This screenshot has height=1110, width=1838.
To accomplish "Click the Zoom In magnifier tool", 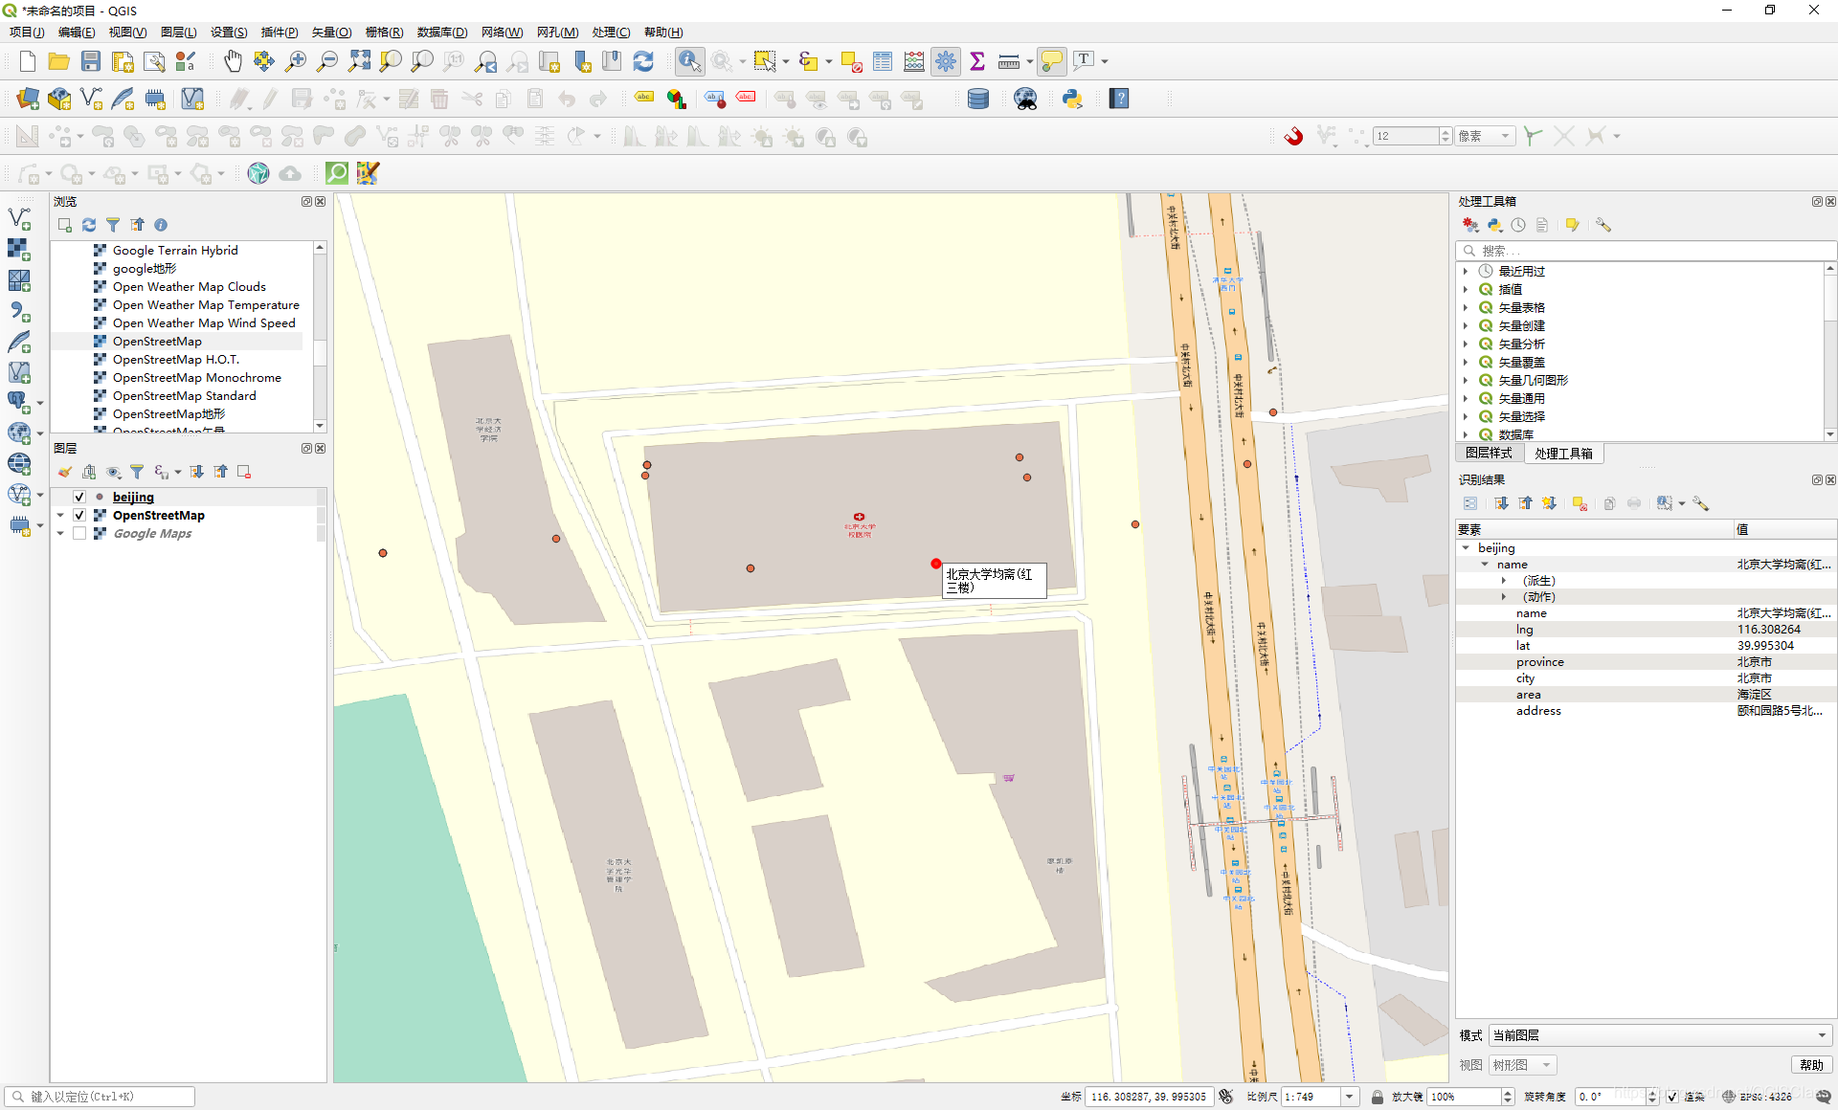I will [x=296, y=62].
